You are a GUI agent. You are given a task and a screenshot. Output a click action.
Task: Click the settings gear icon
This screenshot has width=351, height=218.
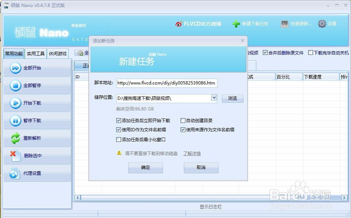[322, 24]
